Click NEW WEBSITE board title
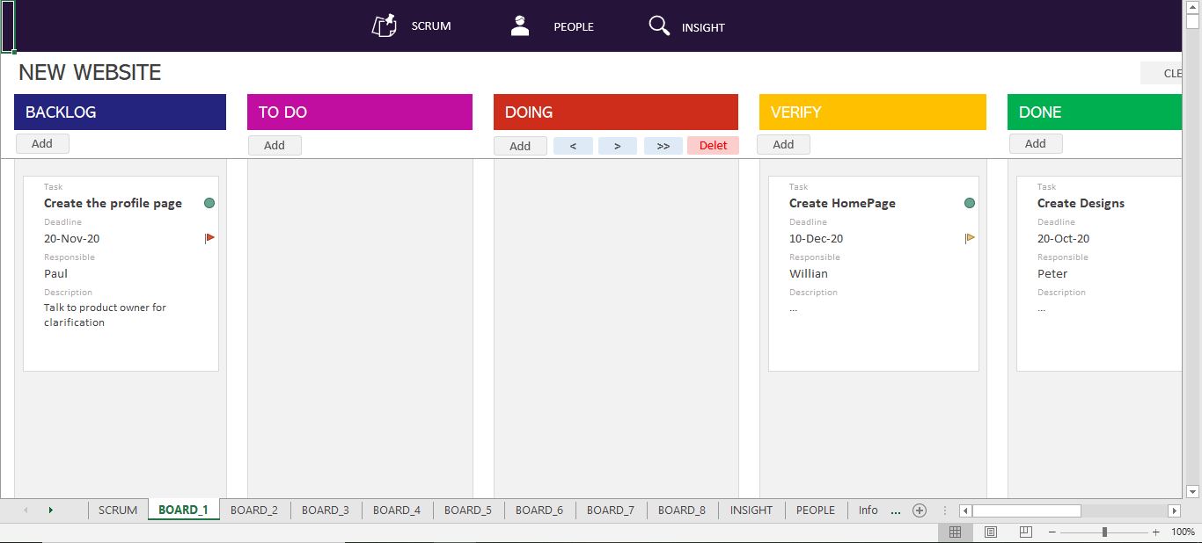 coord(90,73)
